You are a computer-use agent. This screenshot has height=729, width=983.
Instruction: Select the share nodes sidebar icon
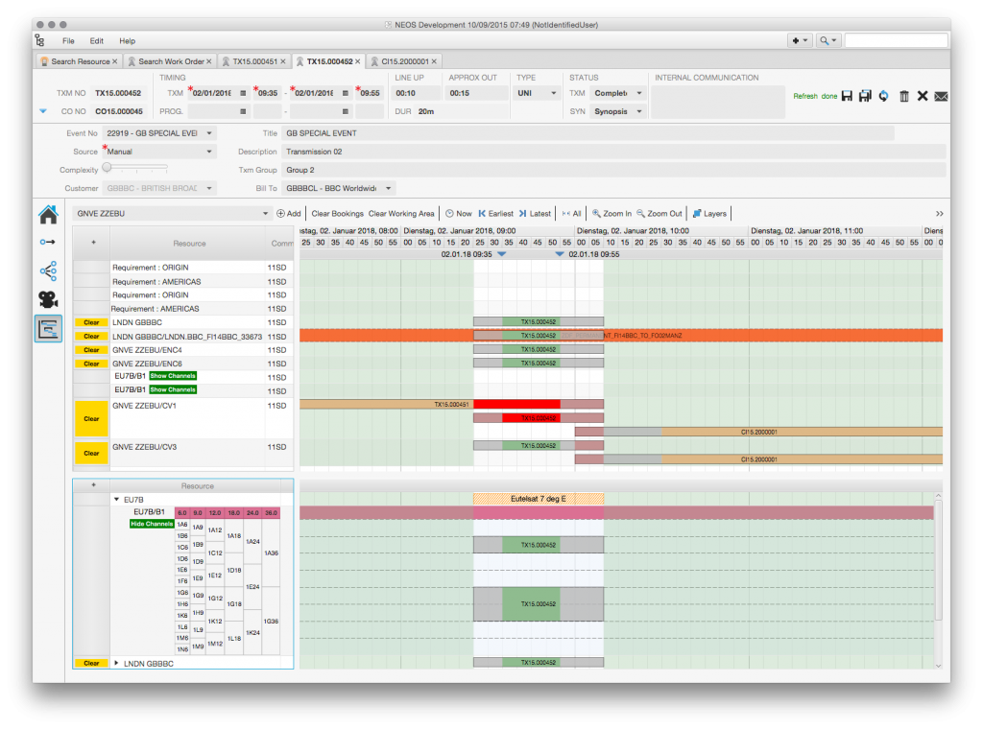(48, 270)
